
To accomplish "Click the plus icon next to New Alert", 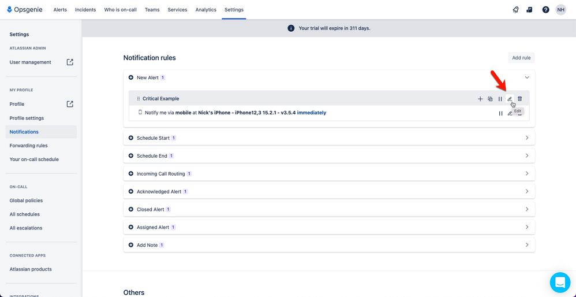I will (x=131, y=77).
